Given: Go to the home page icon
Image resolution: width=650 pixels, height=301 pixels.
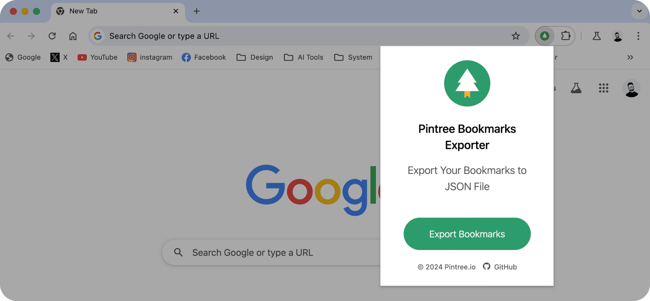Looking at the screenshot, I should click(73, 36).
